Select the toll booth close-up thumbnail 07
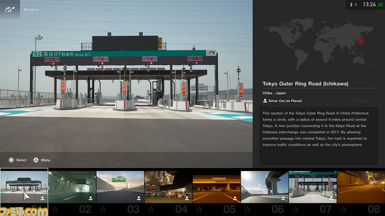The width and height of the screenshot is (385, 216). [x=313, y=187]
